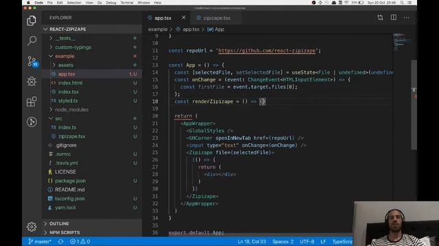The image size is (439, 246).
Task: Open index.html in the explorer
Action: (x=92, y=83)
